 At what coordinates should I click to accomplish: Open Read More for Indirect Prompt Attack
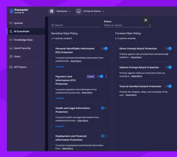pos(137,76)
